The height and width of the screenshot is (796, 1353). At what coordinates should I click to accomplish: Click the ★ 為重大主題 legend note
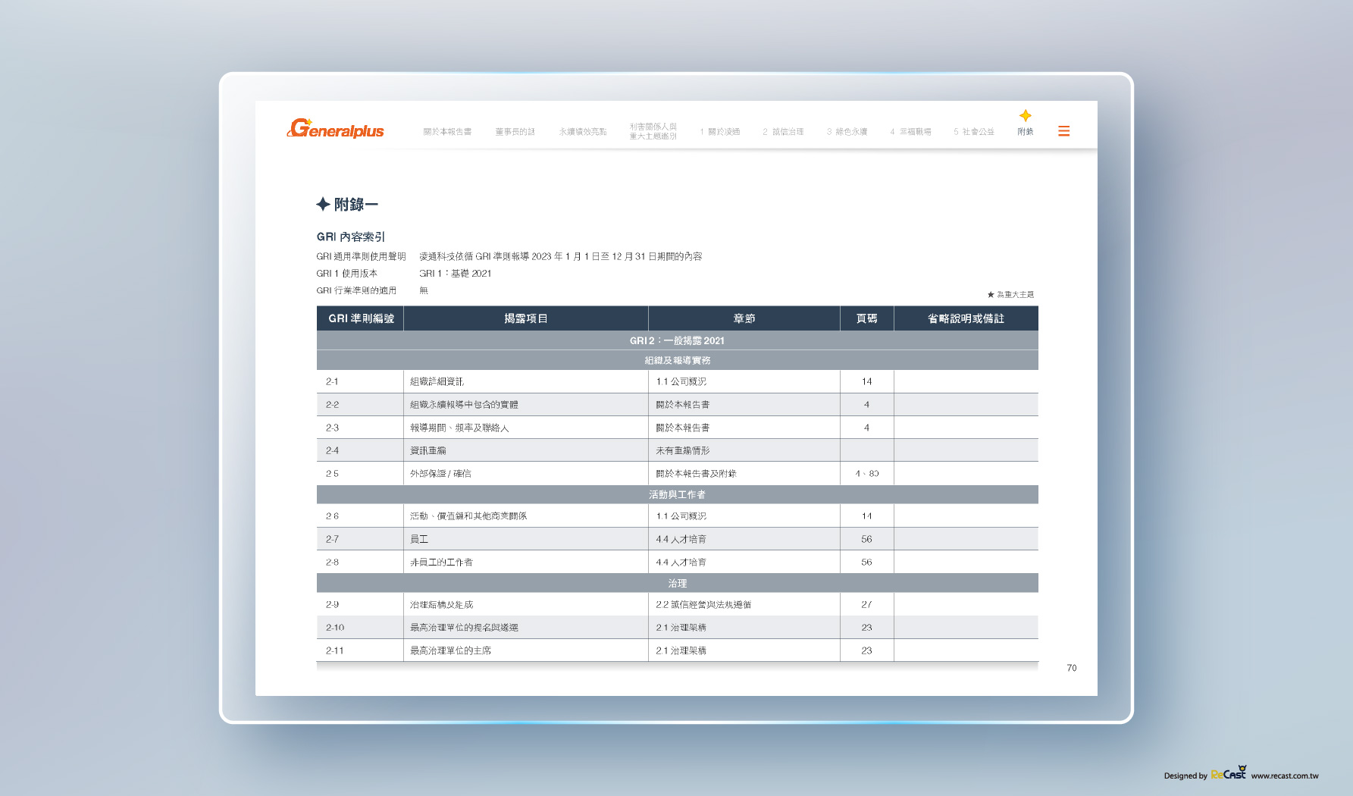pos(1010,294)
